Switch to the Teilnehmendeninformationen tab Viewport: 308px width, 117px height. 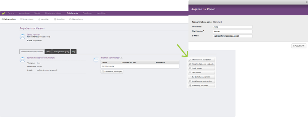coord(32,52)
